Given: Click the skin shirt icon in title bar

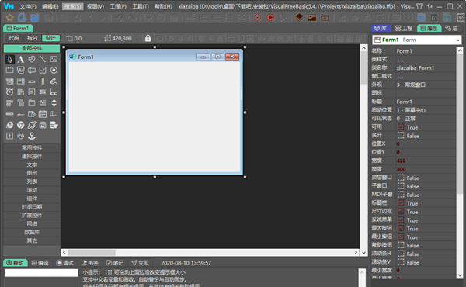Looking at the screenshot, I should coord(419,6).
